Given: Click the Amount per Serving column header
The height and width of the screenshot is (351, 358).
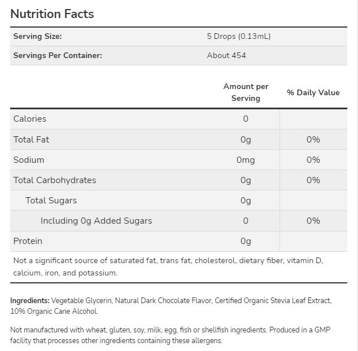Looking at the screenshot, I should 246,92.
